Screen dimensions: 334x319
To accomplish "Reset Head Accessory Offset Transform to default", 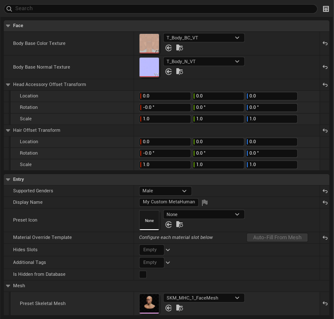I will (325, 85).
